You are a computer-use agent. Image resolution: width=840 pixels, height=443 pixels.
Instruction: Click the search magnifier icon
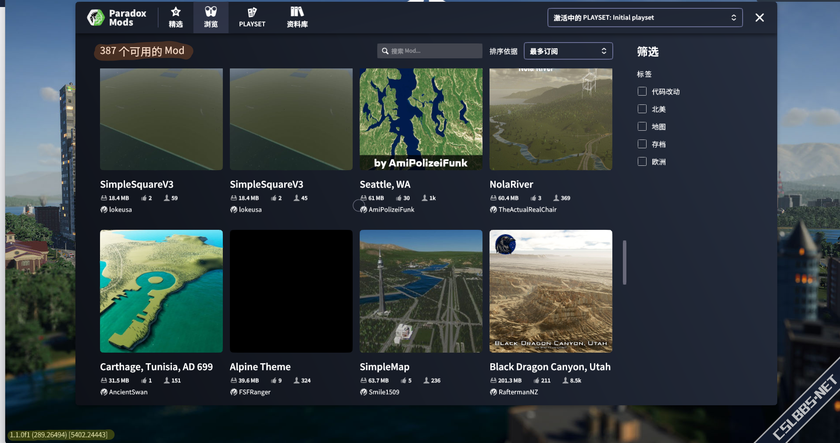pos(385,51)
